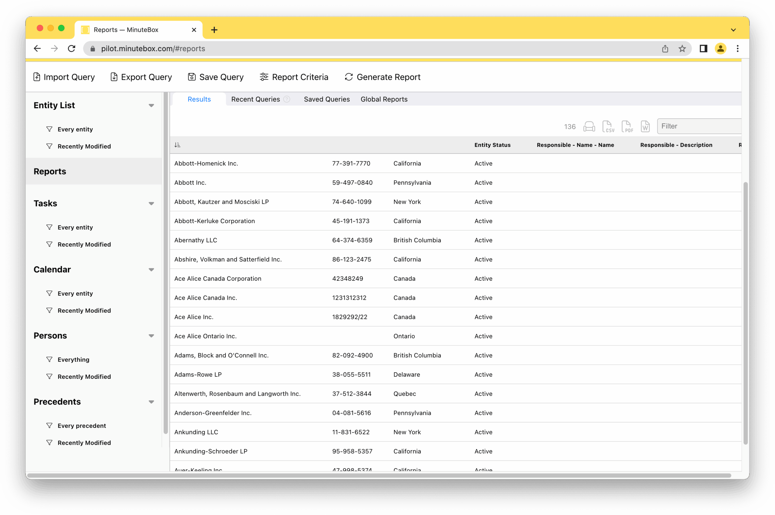
Task: Collapse the Precedents sidebar section
Action: (x=151, y=402)
